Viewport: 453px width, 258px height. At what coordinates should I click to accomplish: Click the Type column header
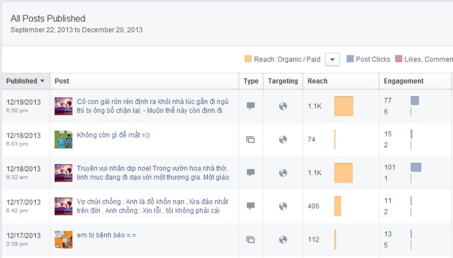251,81
